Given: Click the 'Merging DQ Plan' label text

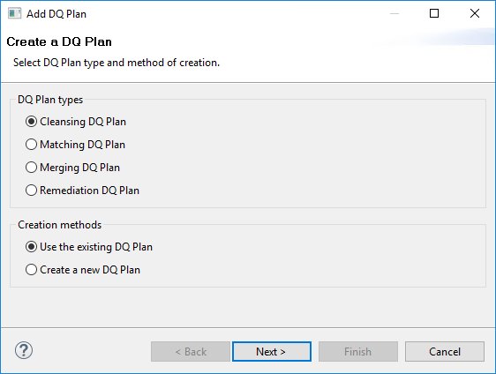Looking at the screenshot, I should [79, 168].
